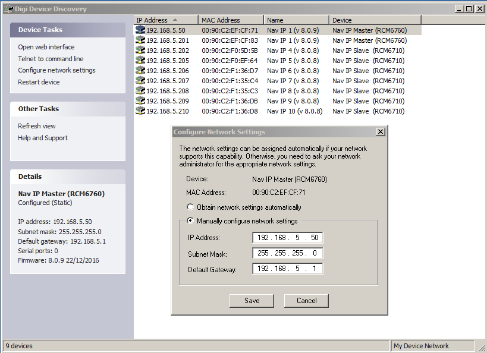Click the device icon for 192.168.5.205
487x353 pixels.
click(140, 61)
